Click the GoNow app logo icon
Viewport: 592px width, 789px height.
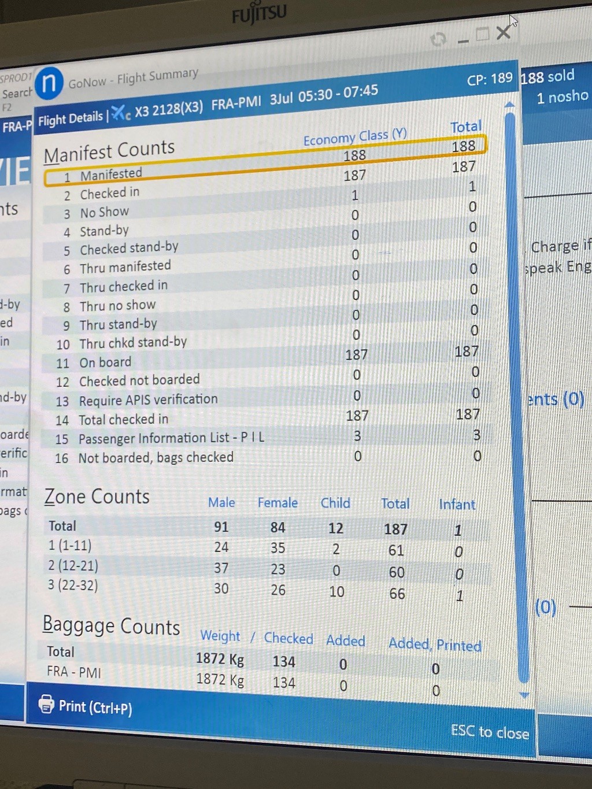pyautogui.click(x=49, y=83)
